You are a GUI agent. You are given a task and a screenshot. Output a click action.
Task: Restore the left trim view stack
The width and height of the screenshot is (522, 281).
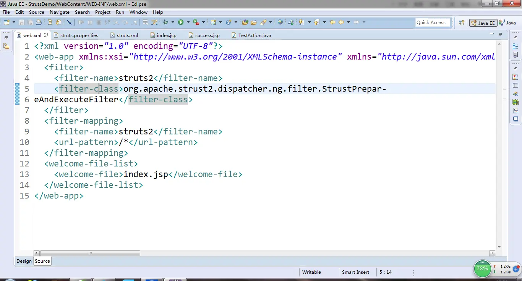point(6,38)
